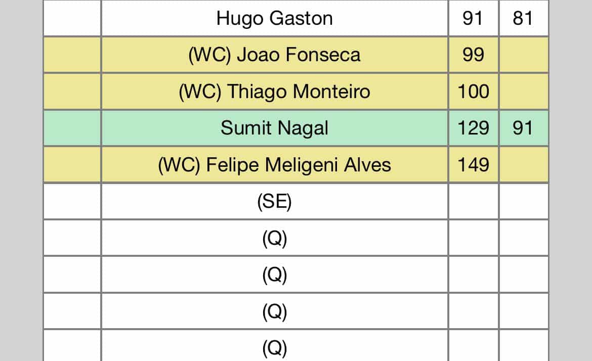Viewport: 592px width, 361px height.
Task: Click the (WC) Joao Fonseca cell
Action: (x=274, y=55)
